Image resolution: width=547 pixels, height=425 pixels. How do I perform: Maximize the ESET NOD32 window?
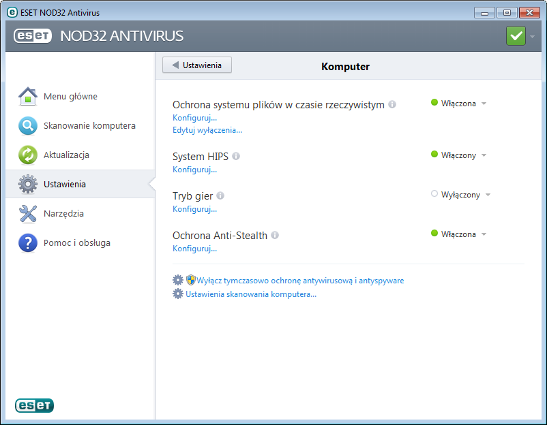click(507, 13)
